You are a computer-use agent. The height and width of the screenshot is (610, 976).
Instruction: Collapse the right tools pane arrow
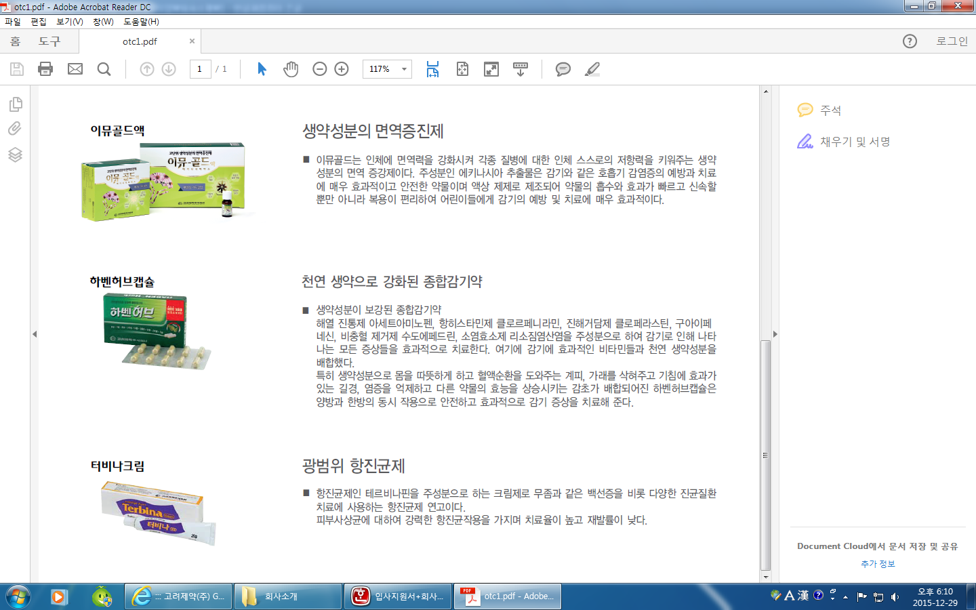tap(775, 334)
